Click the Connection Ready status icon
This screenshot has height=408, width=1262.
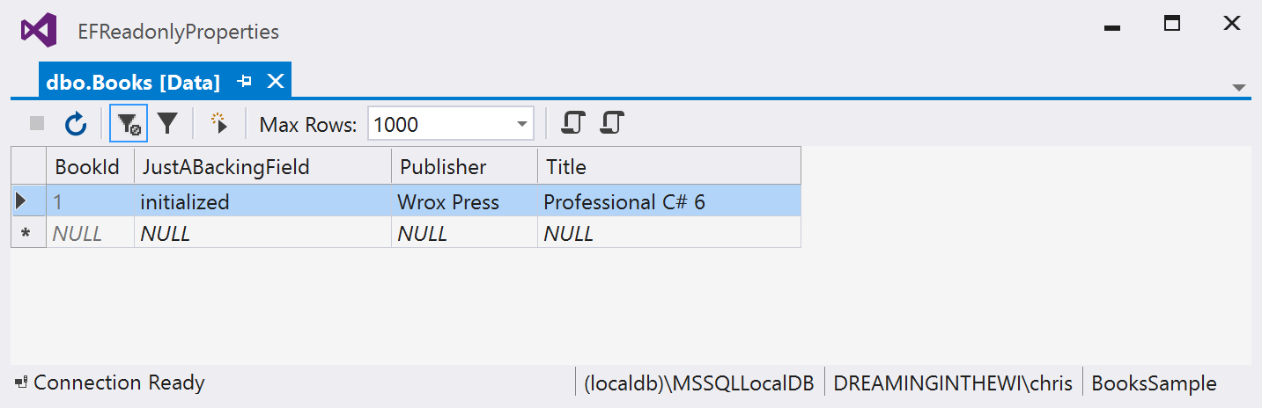[22, 383]
